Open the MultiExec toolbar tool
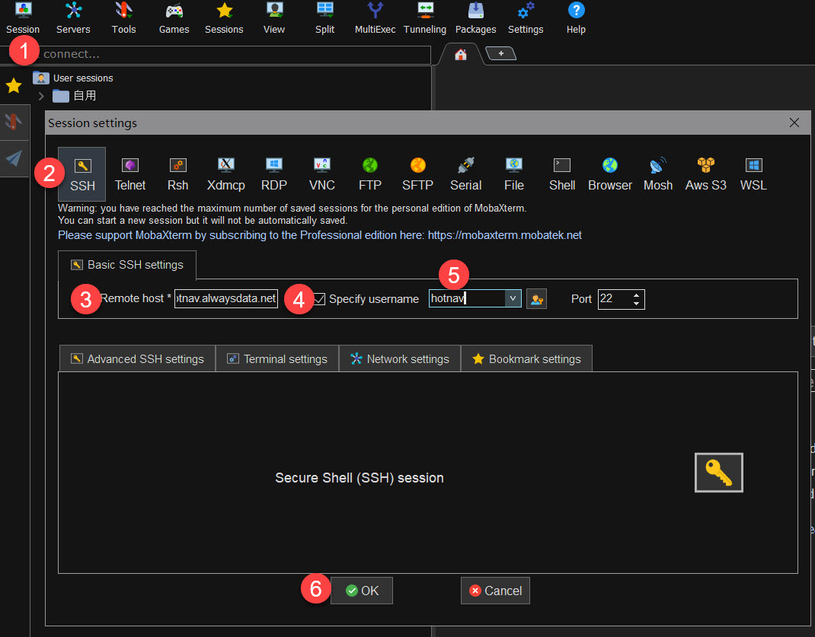 [375, 18]
